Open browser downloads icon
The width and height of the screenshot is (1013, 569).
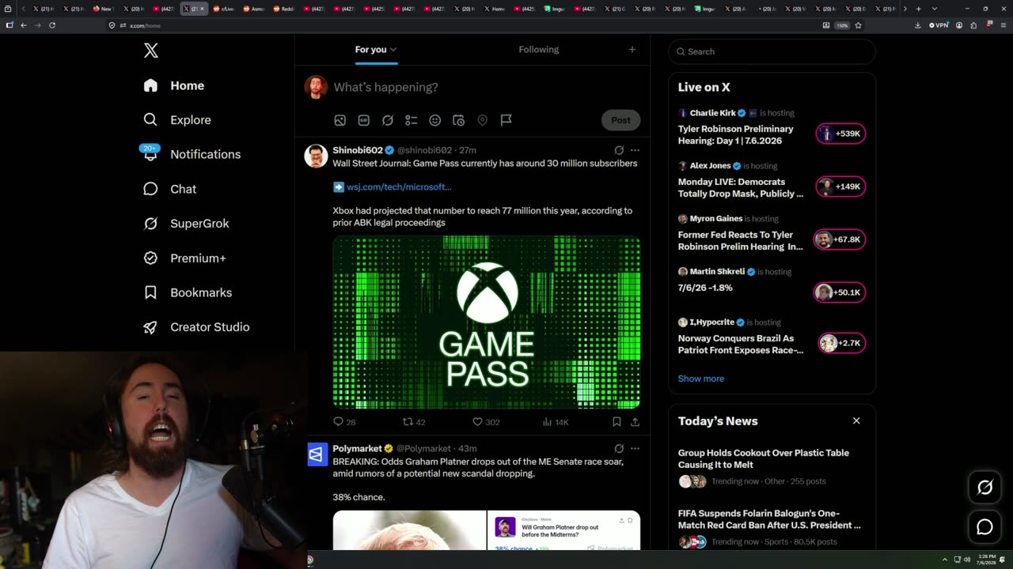pyautogui.click(x=917, y=25)
